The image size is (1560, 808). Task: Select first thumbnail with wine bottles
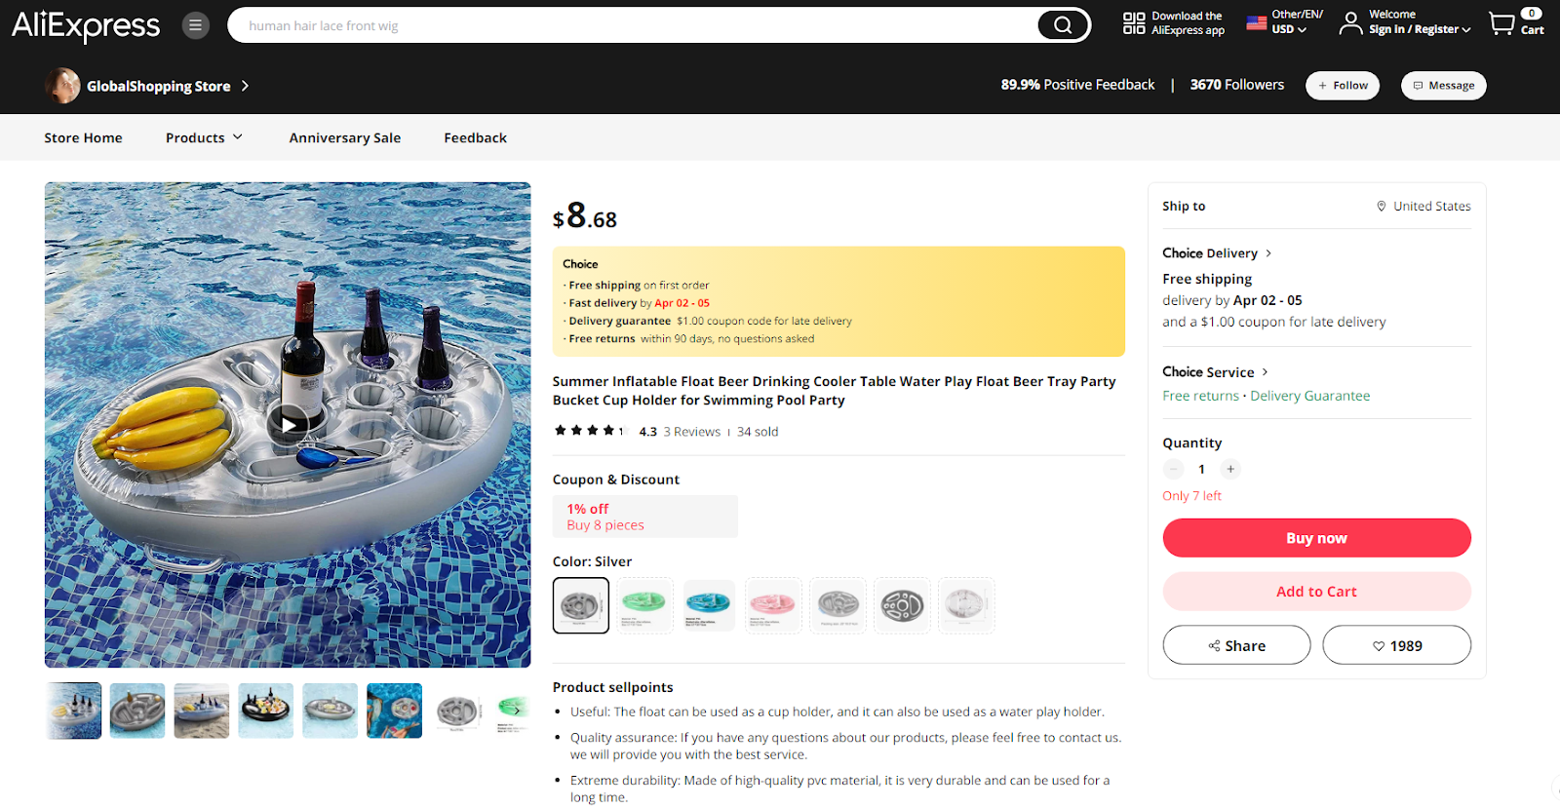(73, 711)
